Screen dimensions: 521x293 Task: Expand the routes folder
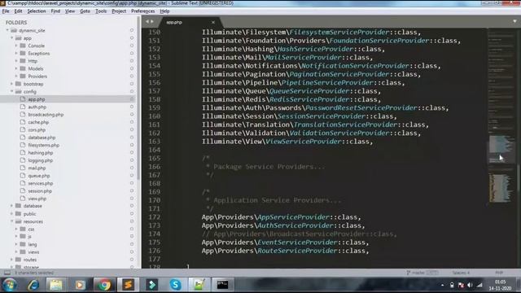12,260
